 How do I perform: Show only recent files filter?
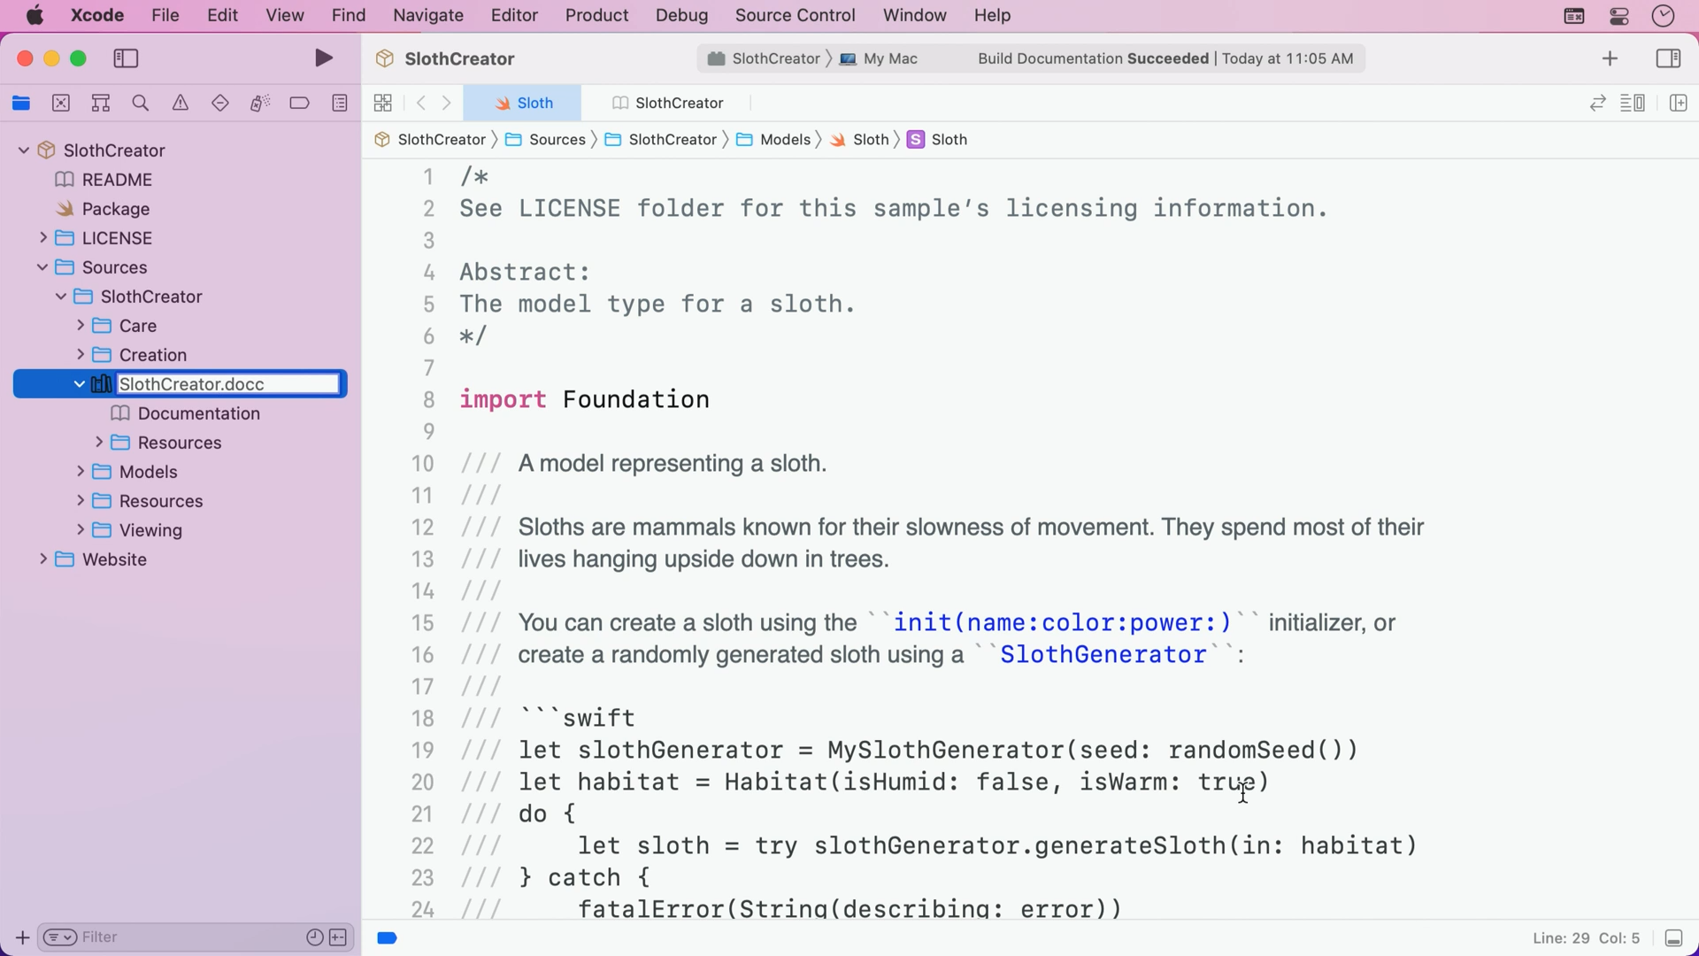coord(315,937)
